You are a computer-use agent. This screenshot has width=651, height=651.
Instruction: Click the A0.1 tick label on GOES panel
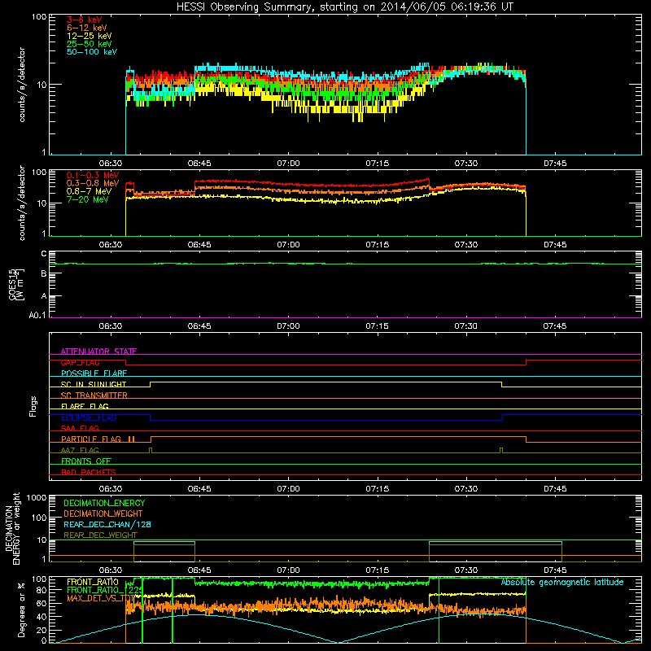(37, 316)
